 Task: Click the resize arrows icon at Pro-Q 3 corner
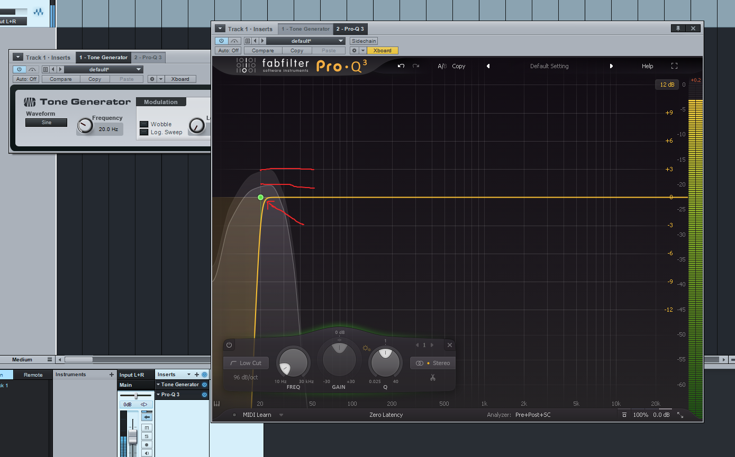[680, 415]
